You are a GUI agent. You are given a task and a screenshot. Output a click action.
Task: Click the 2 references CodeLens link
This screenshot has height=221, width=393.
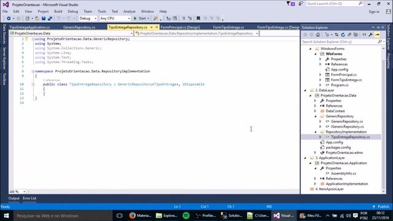point(52,80)
